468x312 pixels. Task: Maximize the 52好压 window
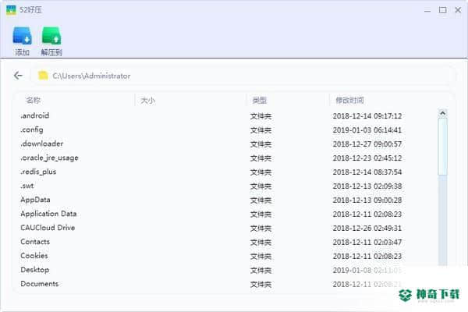pyautogui.click(x=442, y=10)
